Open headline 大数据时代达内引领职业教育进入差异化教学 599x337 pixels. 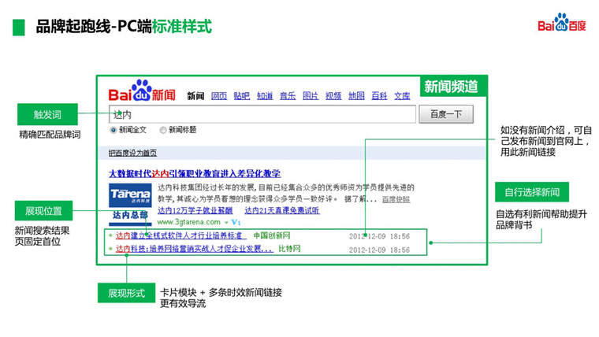pyautogui.click(x=195, y=174)
